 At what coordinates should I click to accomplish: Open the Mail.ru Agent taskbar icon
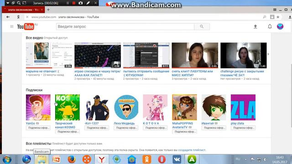pyautogui.click(x=132, y=159)
